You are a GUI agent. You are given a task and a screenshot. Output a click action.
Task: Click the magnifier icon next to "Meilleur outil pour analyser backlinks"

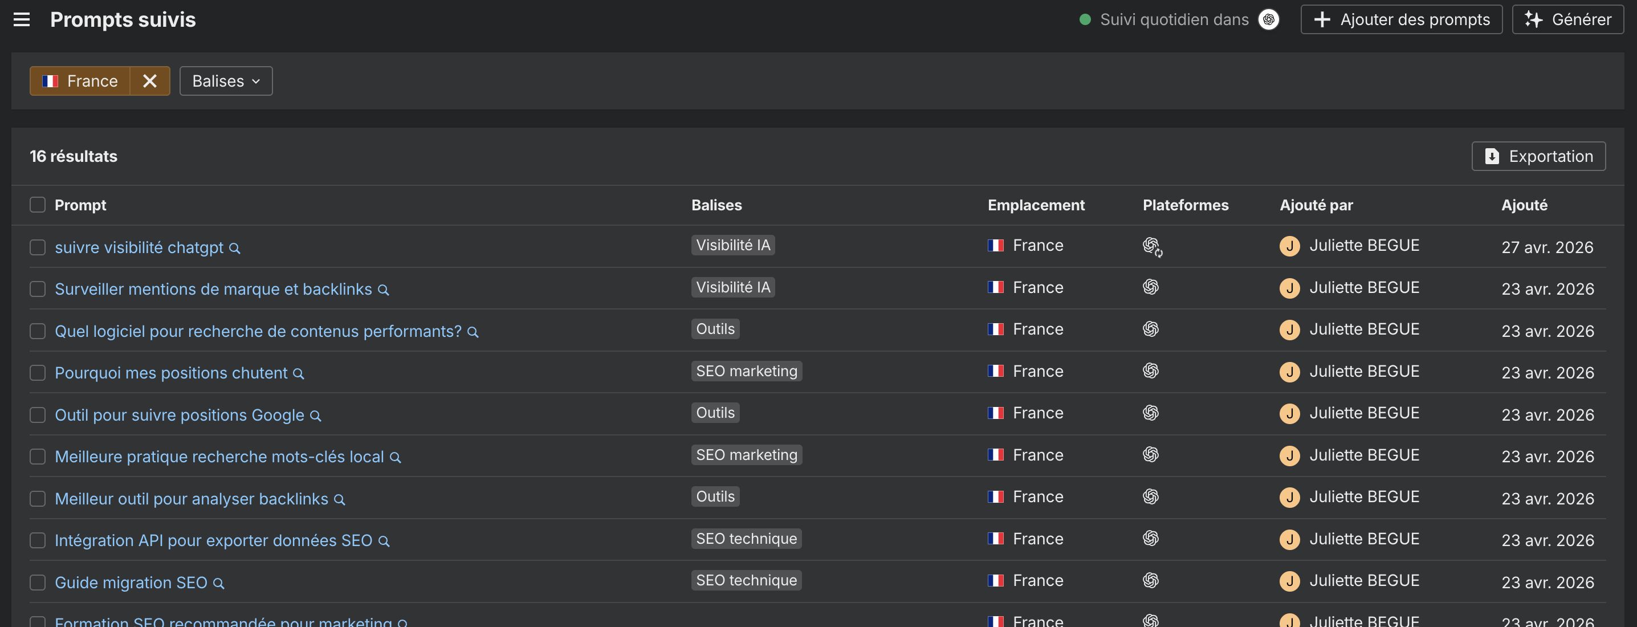pyautogui.click(x=339, y=499)
